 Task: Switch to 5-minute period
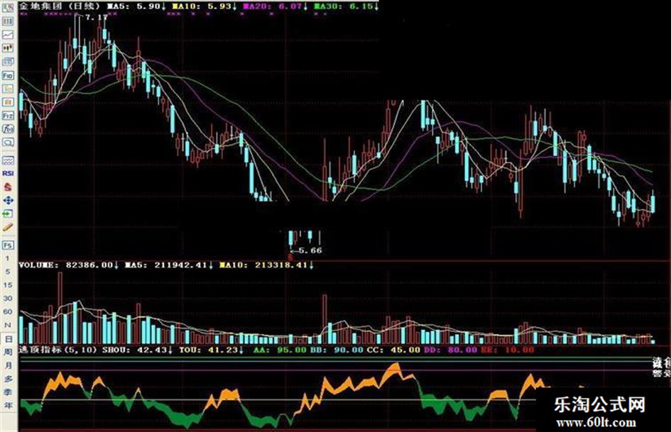(x=8, y=272)
